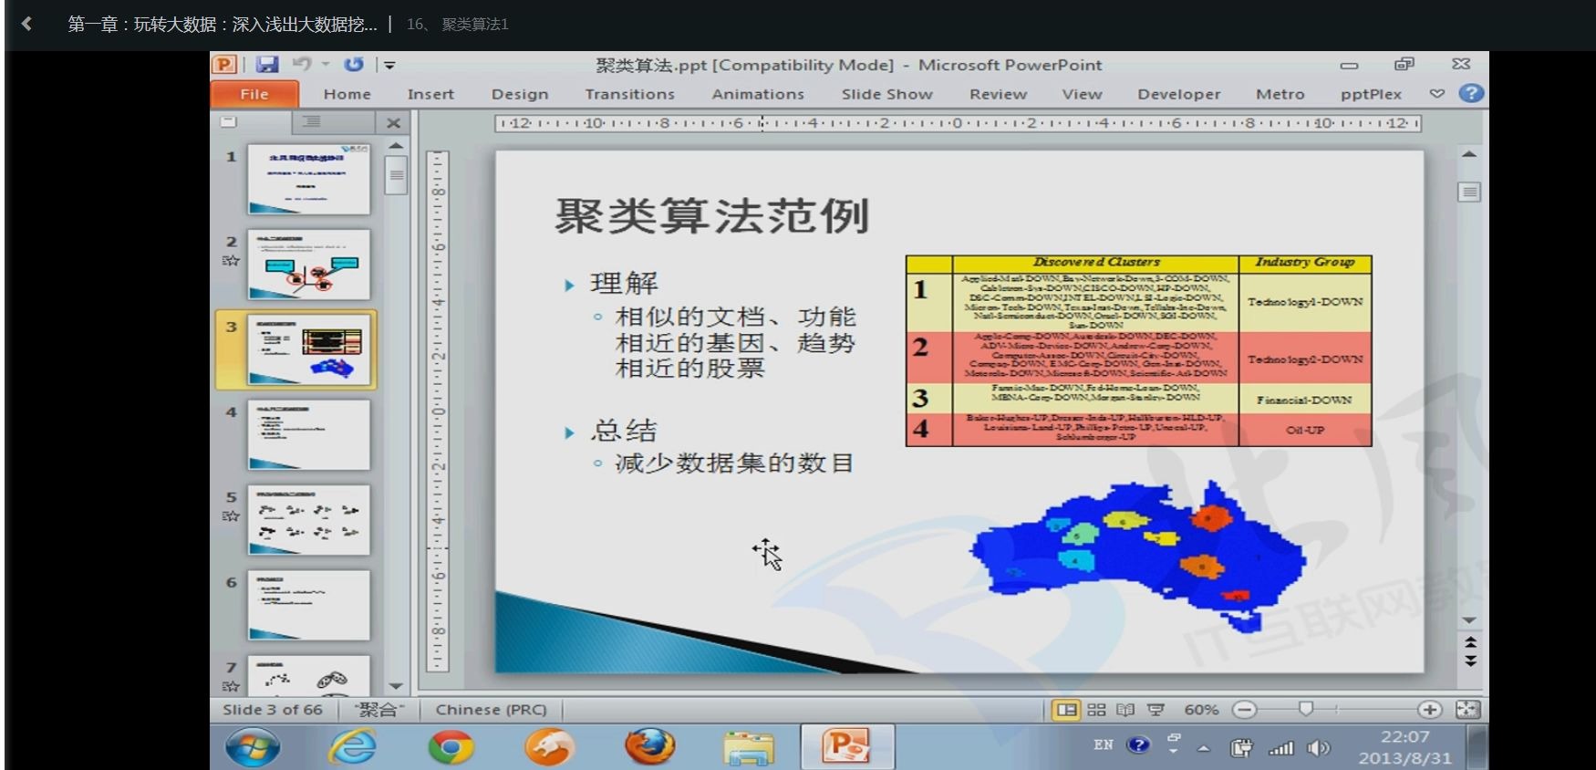Switch to Outline tab in slide pane
This screenshot has height=770, width=1596.
311,121
